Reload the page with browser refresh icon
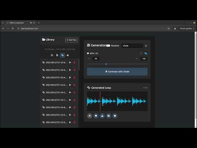Image resolution: width=197 pixels, height=148 pixels. coord(13,28)
